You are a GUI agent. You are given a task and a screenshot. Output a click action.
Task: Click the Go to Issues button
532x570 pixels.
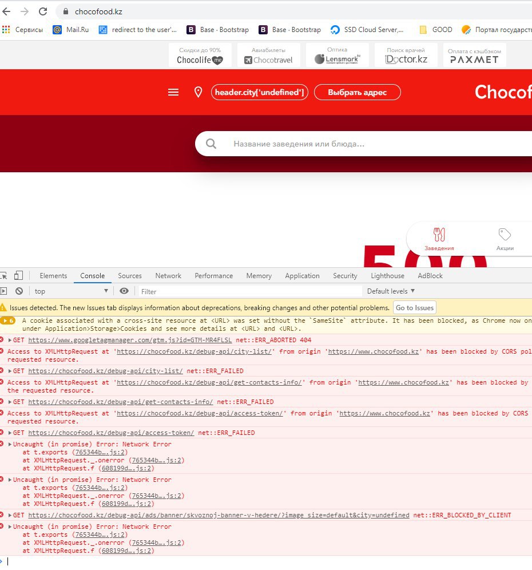point(415,308)
